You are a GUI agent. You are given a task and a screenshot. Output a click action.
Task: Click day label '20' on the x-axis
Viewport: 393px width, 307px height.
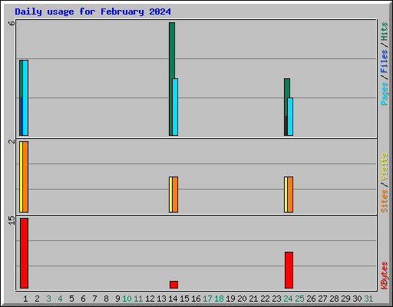pyautogui.click(x=242, y=299)
